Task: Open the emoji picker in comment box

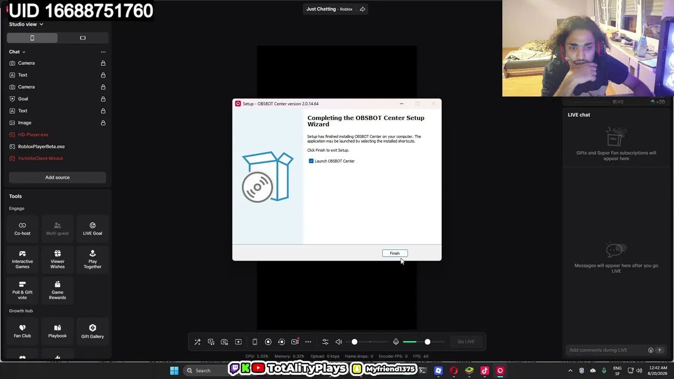Action: tap(651, 350)
